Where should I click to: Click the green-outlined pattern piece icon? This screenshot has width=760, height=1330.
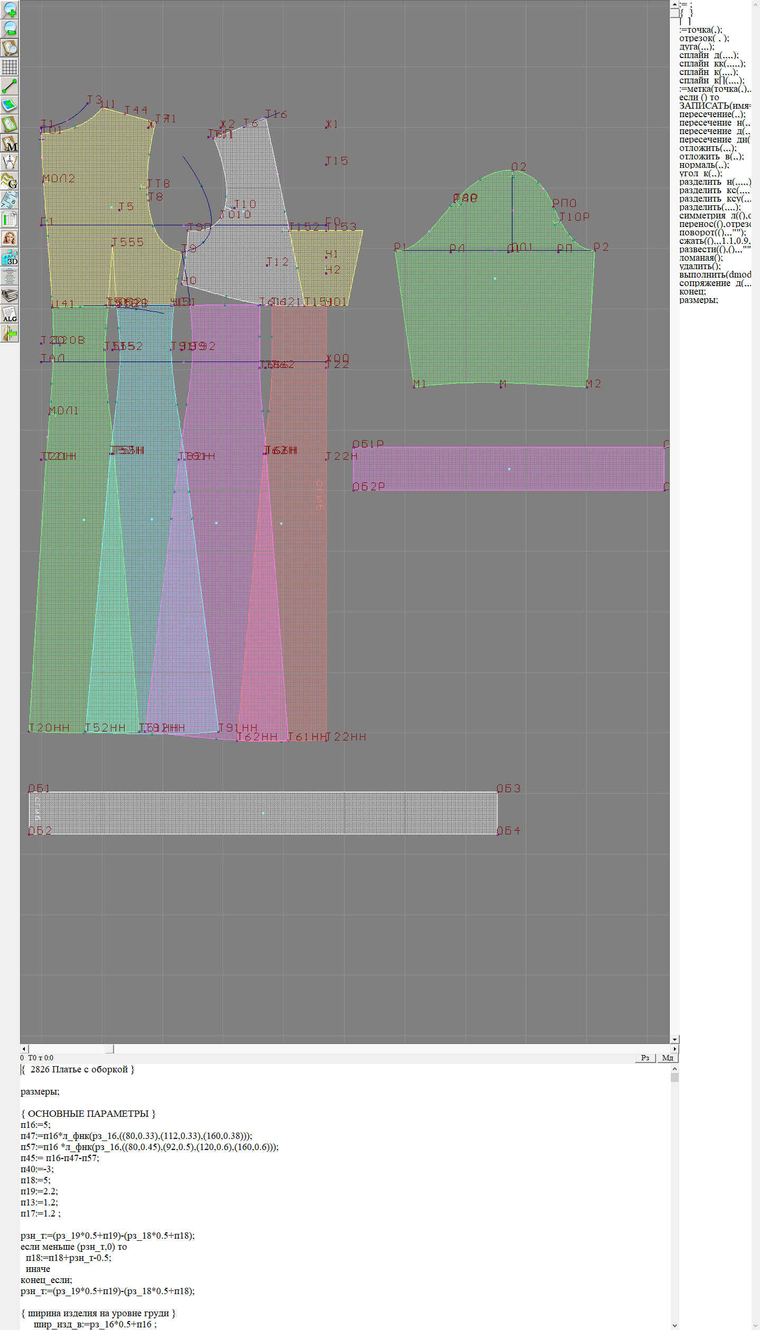pos(9,123)
